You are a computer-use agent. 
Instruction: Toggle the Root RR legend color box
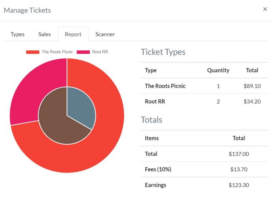tap(83, 52)
